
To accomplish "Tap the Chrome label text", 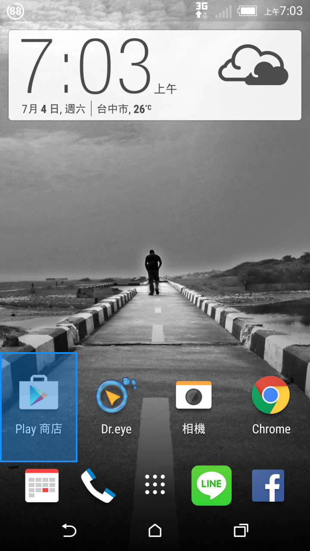I will pyautogui.click(x=271, y=429).
